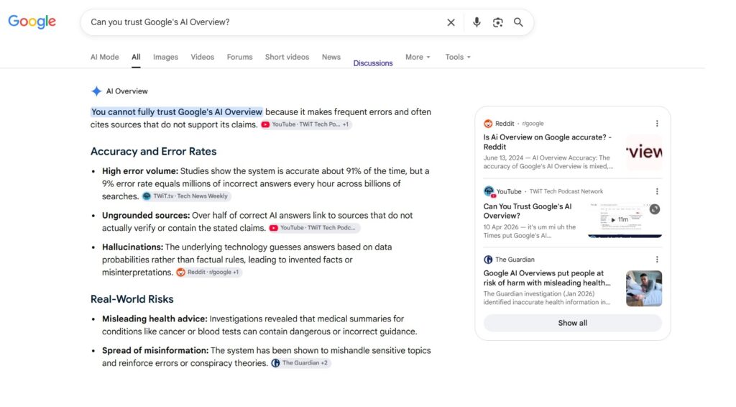The height and width of the screenshot is (407, 736).
Task: Click TWiT.tv Tech News Weekly source chip
Action: 186,196
